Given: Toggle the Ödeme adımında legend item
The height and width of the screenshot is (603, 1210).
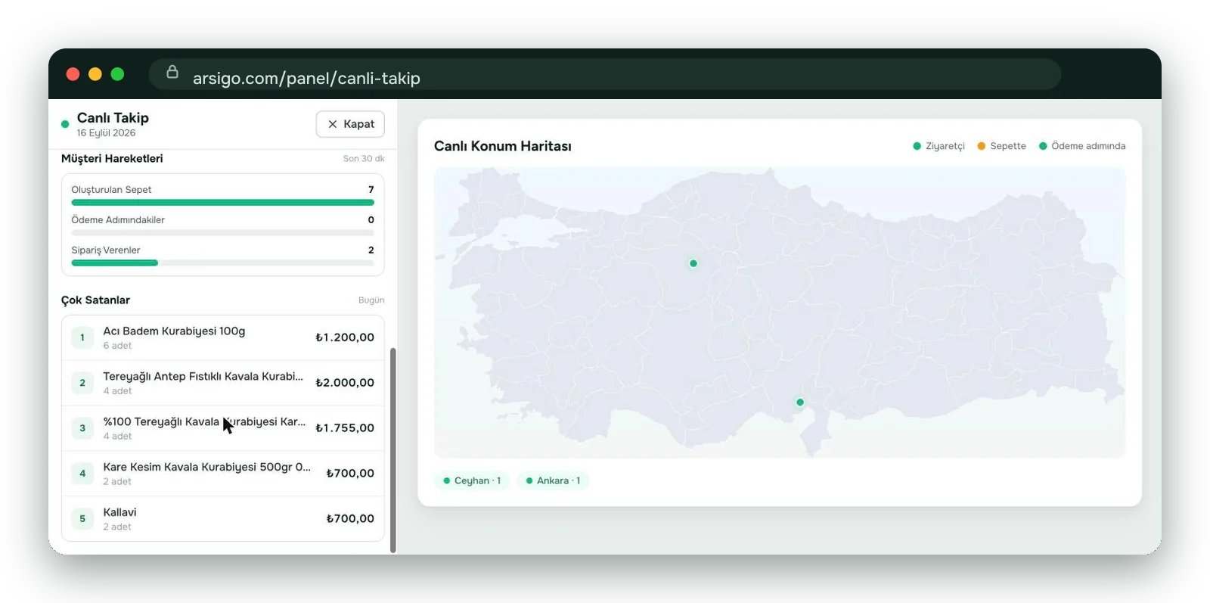Looking at the screenshot, I should click(1082, 146).
